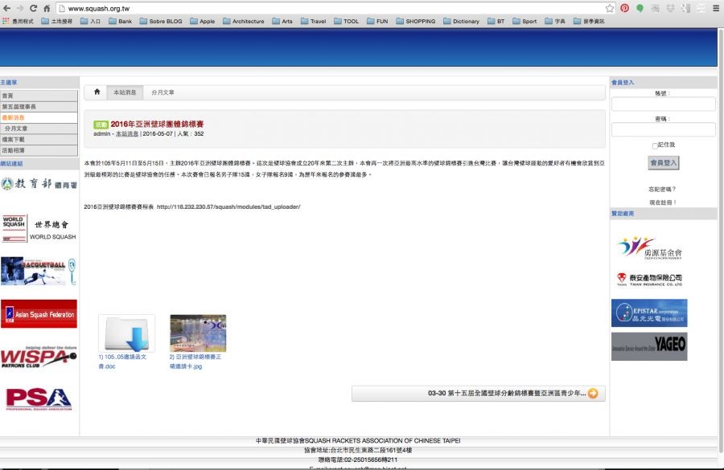The image size is (724, 470).
Task: Open the Asian Squash Federation banner
Action: coord(39,313)
